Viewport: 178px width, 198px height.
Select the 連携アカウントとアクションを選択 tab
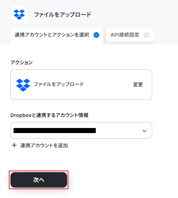tap(57, 36)
